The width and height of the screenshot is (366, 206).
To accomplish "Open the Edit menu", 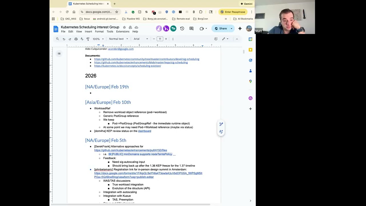I will click(x=71, y=31).
